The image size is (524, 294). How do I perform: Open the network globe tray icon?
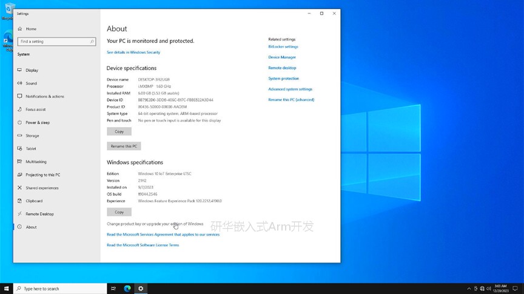tap(482, 289)
